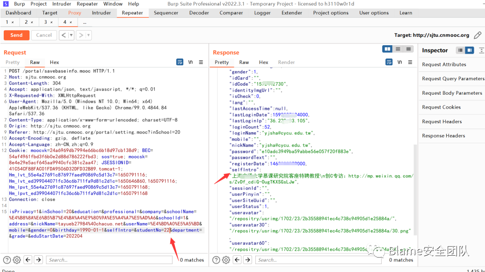The height and width of the screenshot is (272, 485).
Task: Switch to the Intruder tool tab
Action: tap(101, 13)
